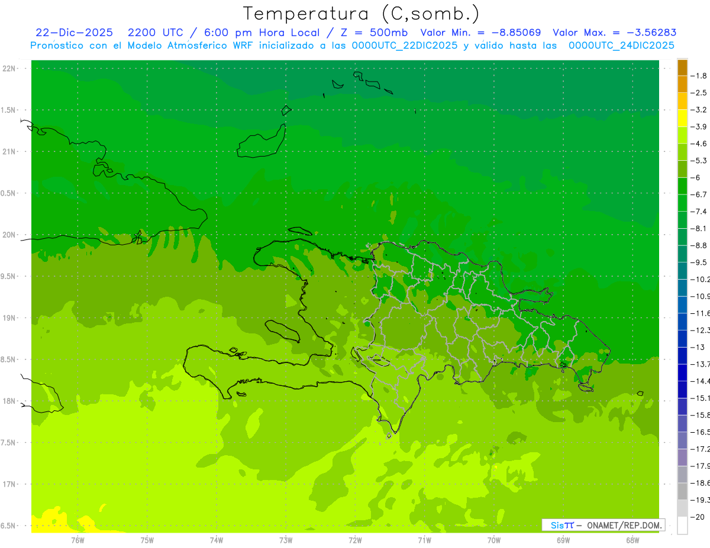Click the 76W longitude axis label
Viewport: 710px width, 548px height.
click(x=78, y=540)
